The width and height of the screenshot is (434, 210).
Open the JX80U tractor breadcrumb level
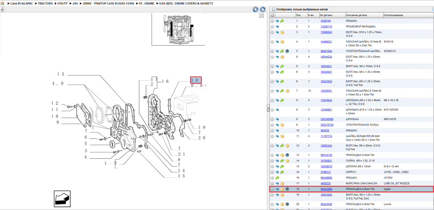(108, 3)
